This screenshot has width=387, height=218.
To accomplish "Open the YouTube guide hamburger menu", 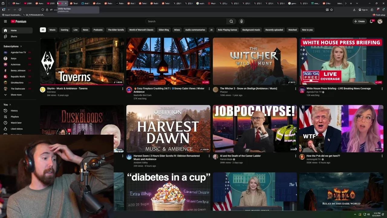I will 5,21.
